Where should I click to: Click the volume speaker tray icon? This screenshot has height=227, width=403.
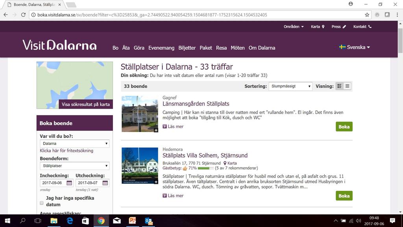[x=359, y=221]
